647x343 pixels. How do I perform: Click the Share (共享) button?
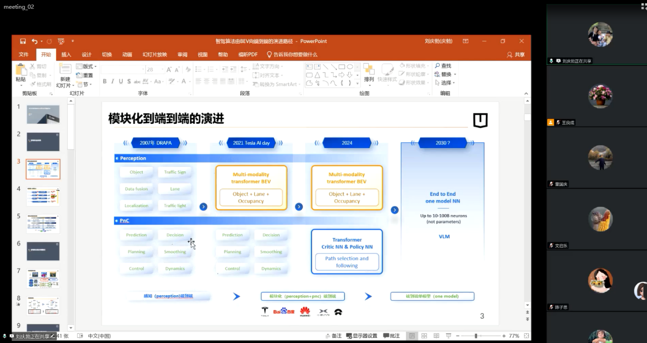516,55
